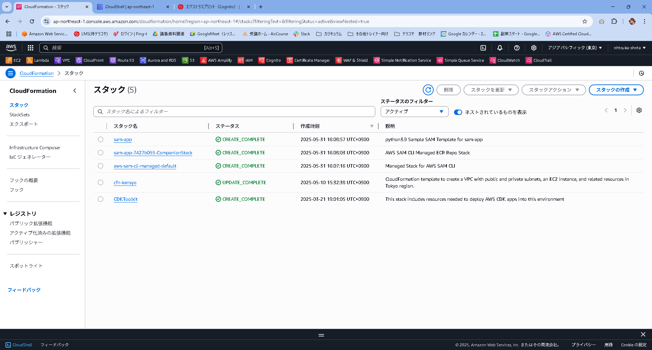Screen dimensions: 652x350
Task: Expand the スタックアクション dropdown
Action: click(554, 90)
